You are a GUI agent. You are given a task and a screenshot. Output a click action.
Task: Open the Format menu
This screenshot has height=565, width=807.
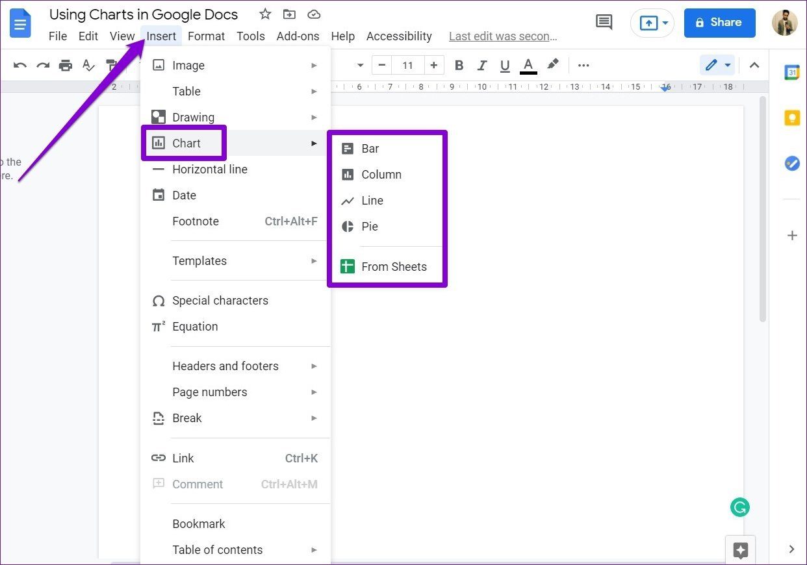pos(207,36)
